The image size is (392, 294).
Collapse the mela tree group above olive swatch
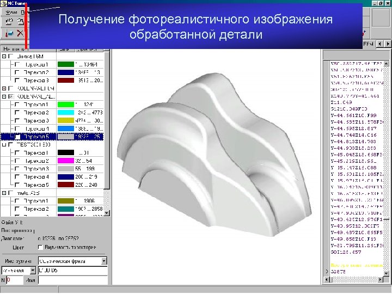tap(4, 193)
